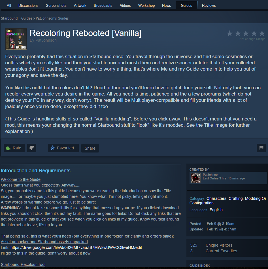This screenshot has height=269, width=268.
Task: Go to the Reviews tab
Action: (x=209, y=5)
